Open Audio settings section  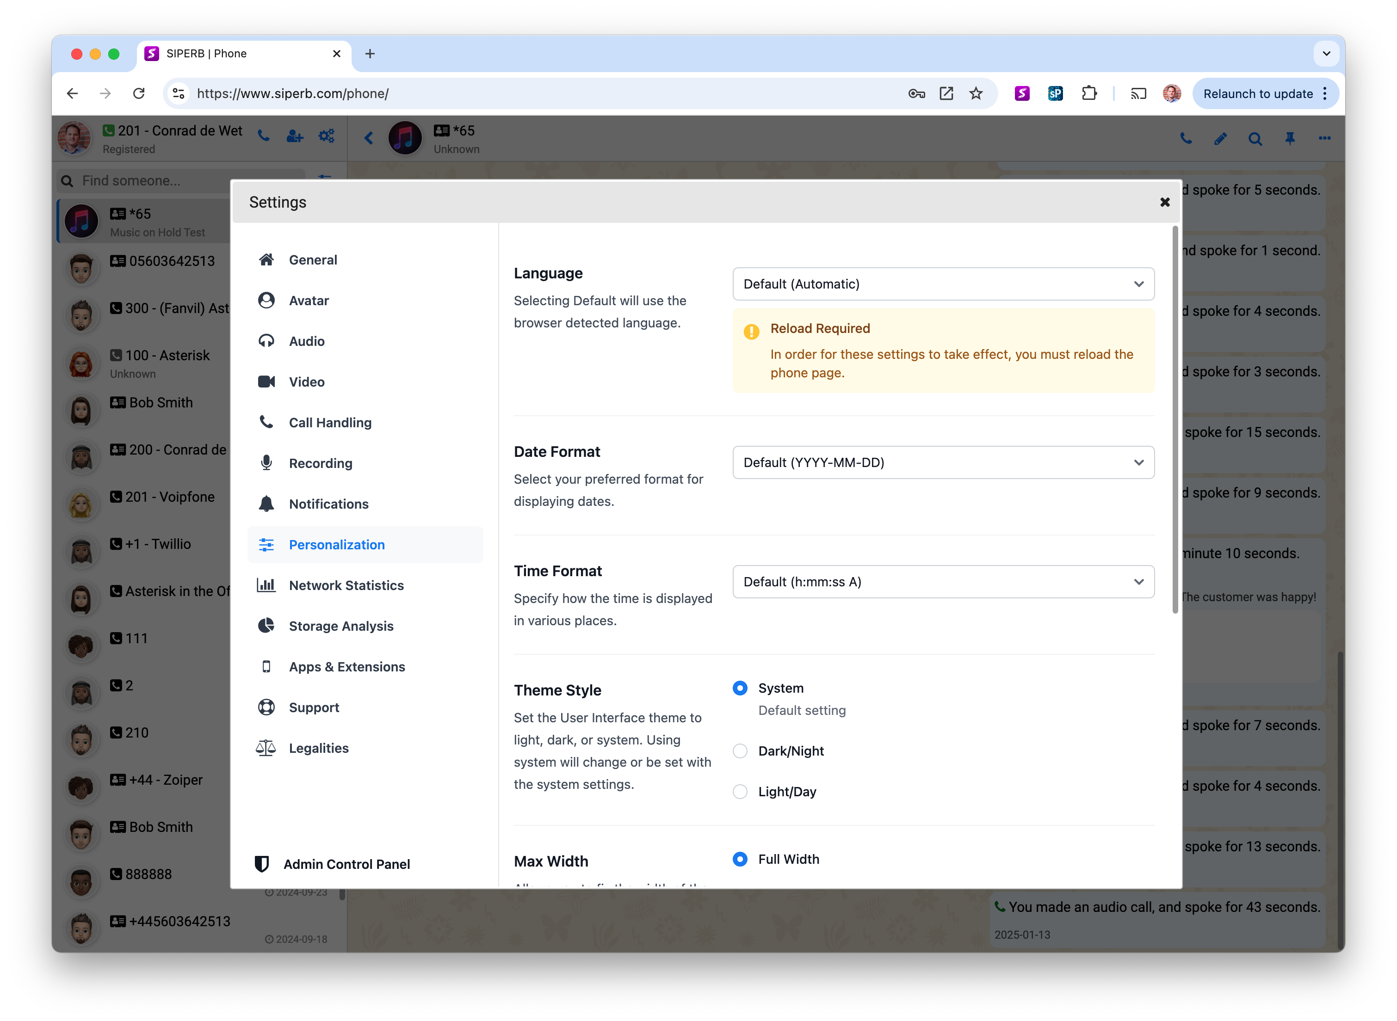(x=365, y=341)
